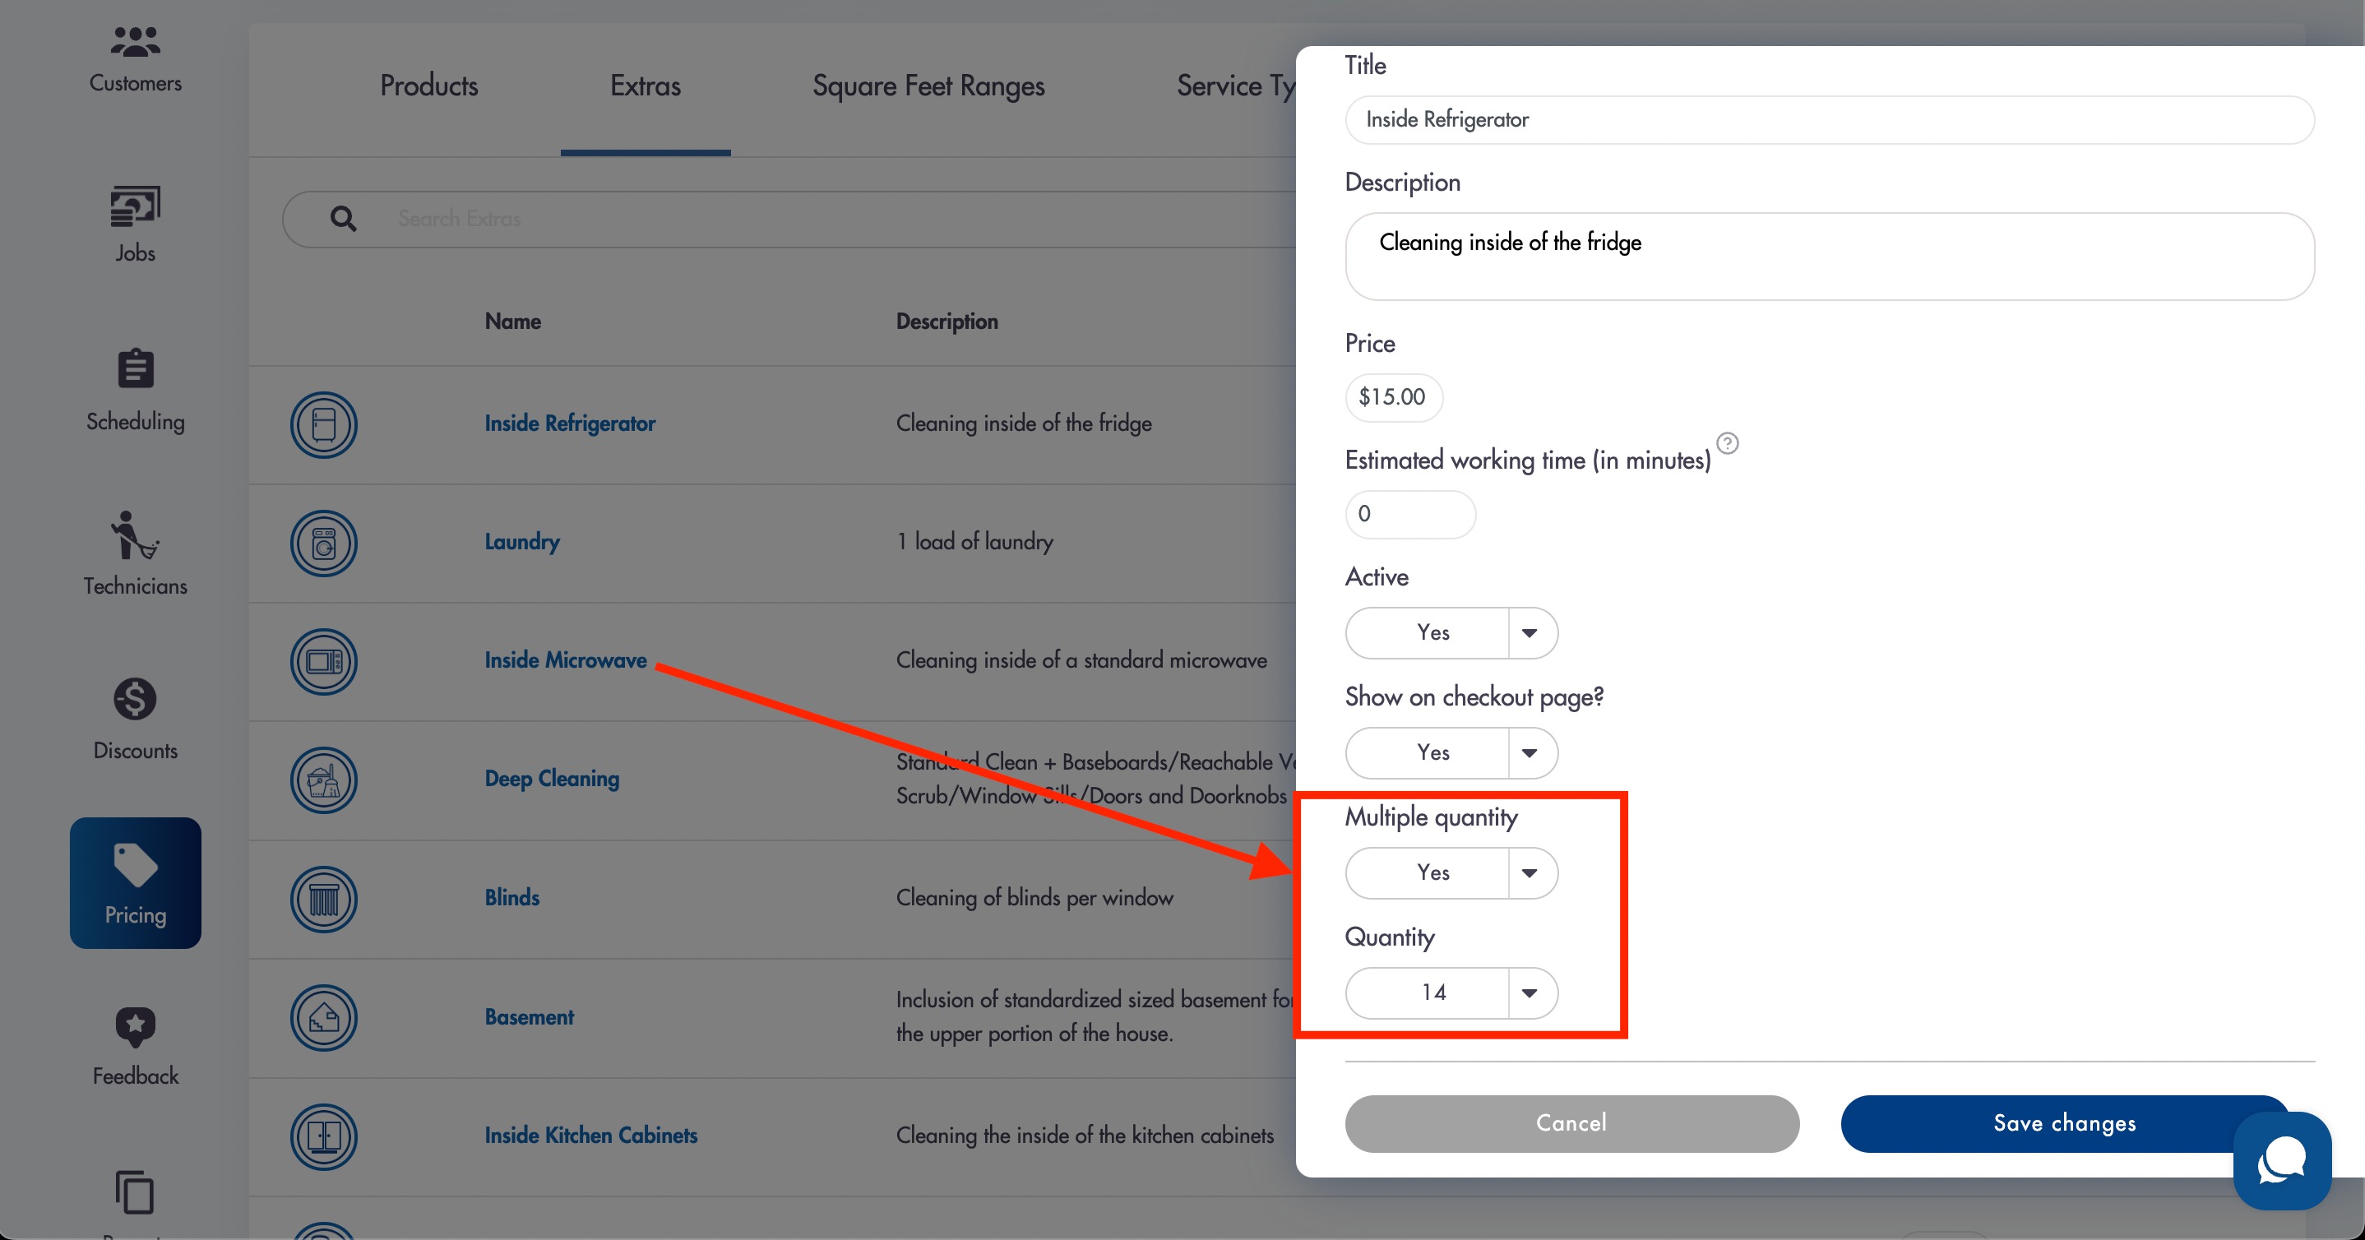2365x1240 pixels.
Task: Open the Customers section icon
Action: 135,41
